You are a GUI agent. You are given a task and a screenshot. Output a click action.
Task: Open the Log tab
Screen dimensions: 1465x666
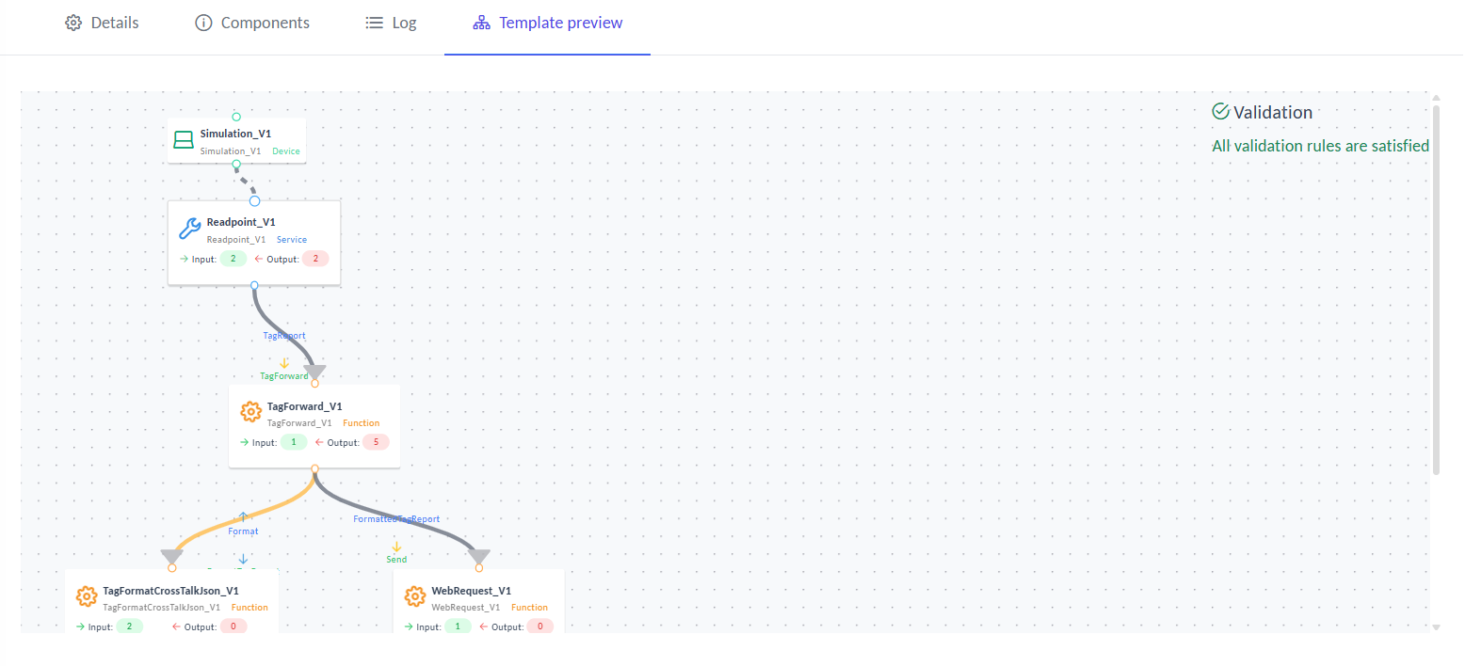click(x=391, y=23)
